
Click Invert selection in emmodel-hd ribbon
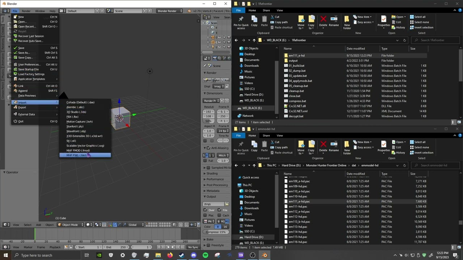(x=421, y=152)
